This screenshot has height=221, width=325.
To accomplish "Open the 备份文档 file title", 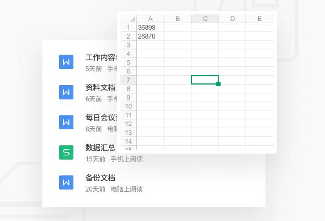I will click(x=100, y=178).
